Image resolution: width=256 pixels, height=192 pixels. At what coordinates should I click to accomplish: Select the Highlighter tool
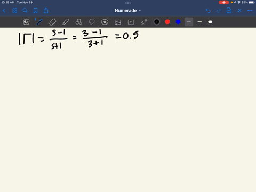point(66,22)
